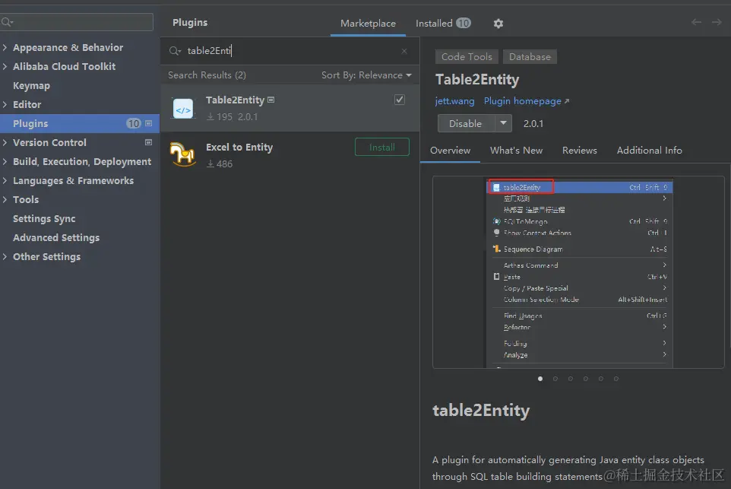The image size is (731, 489).
Task: Expand Other Settings node
Action: pyautogui.click(x=5, y=256)
